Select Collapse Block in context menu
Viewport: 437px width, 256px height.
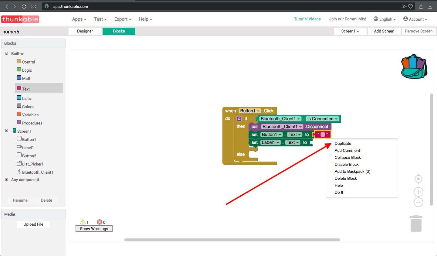point(348,157)
